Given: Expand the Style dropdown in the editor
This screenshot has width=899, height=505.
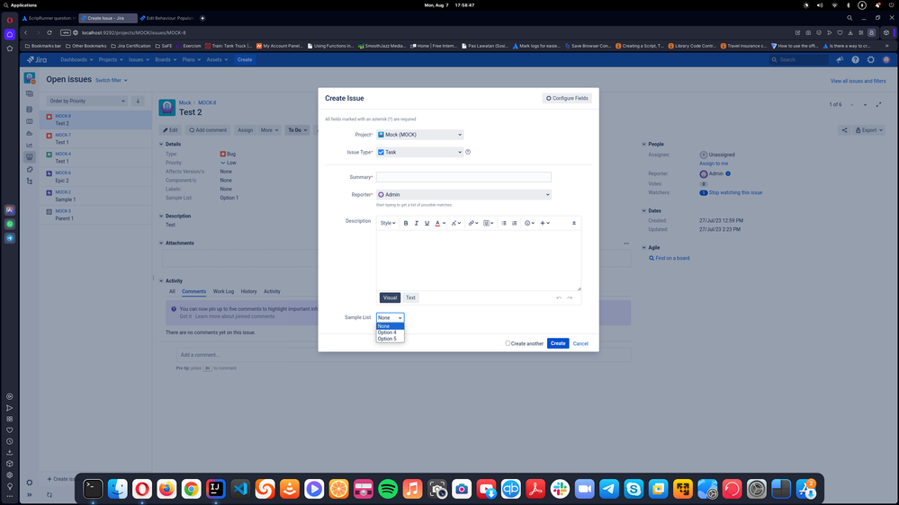Looking at the screenshot, I should 388,224.
